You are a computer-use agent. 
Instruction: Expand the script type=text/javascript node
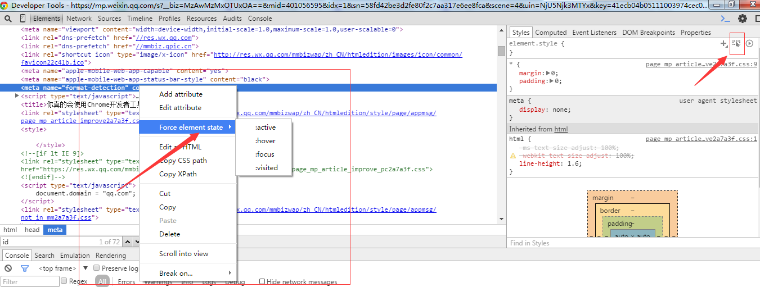coord(17,96)
